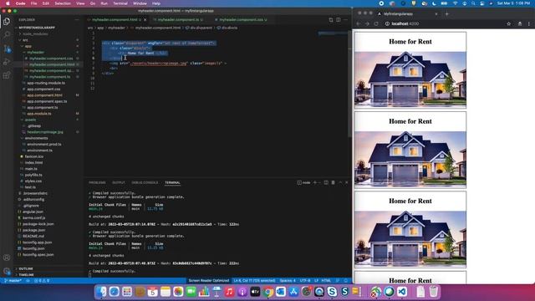535x301 pixels.
Task: Collapse the assets folder
Action: coord(30,120)
